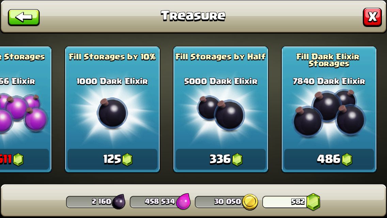This screenshot has width=387, height=218.
Task: Select the single dark elixir flask image
Action: (112, 113)
